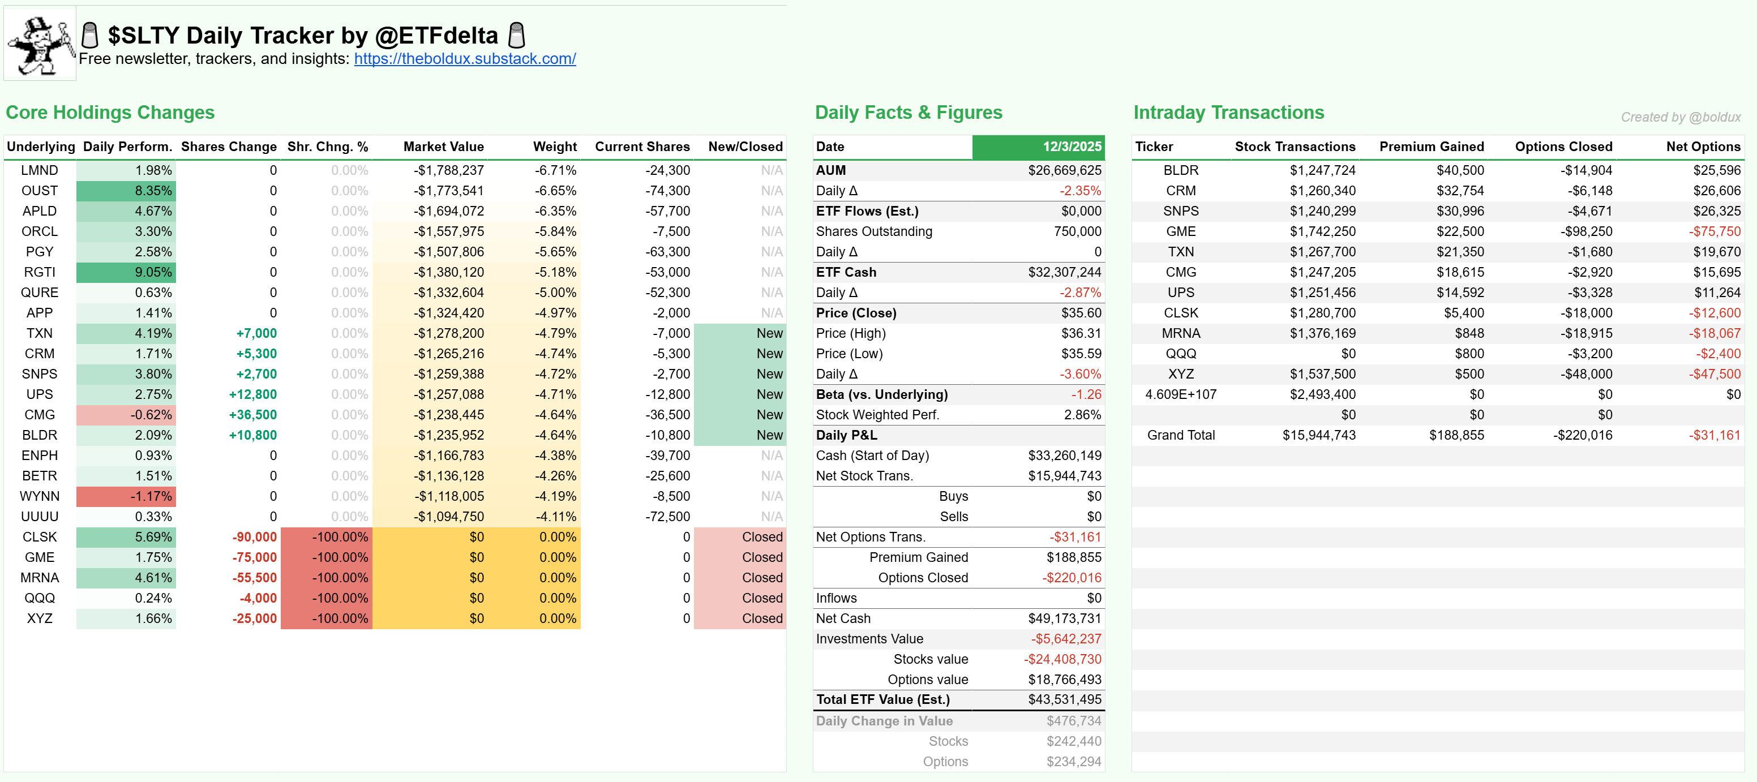Viewport: 1757px width, 782px height.
Task: Click the 'Shares Change' column header
Action: coord(229,147)
